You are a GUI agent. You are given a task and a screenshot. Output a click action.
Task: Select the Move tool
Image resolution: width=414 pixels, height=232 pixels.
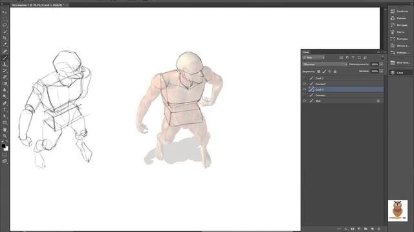coord(5,12)
